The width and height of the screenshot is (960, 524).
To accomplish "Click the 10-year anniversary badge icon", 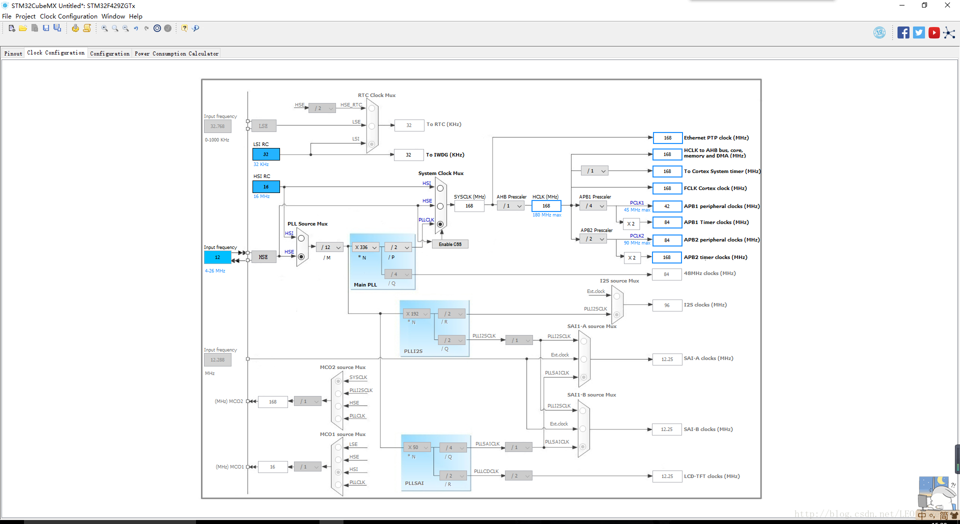I will click(x=879, y=33).
